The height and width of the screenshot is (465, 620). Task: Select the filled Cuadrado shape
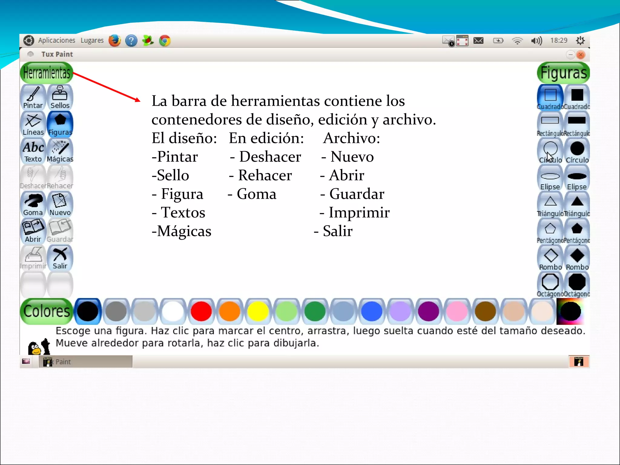[577, 97]
